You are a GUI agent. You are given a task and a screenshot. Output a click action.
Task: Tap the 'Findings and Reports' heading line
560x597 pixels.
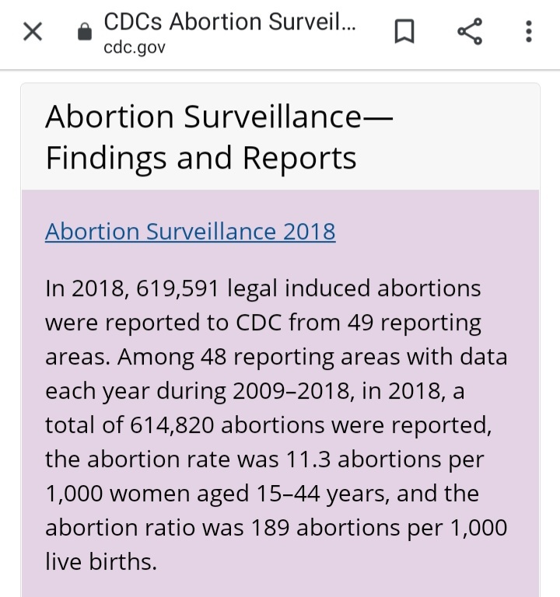click(x=201, y=158)
